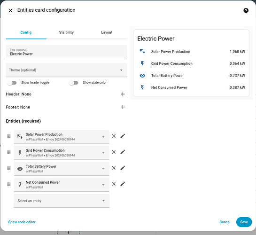The image size is (256, 235).
Task: Open the Net Consumed Power entity dropdown arrow
Action: pos(103,185)
